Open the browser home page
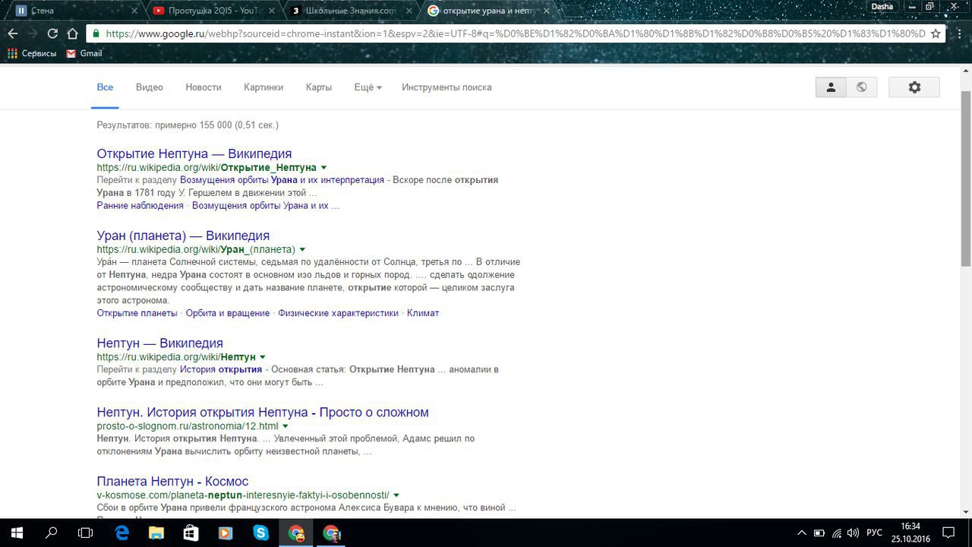The image size is (972, 547). (x=73, y=33)
